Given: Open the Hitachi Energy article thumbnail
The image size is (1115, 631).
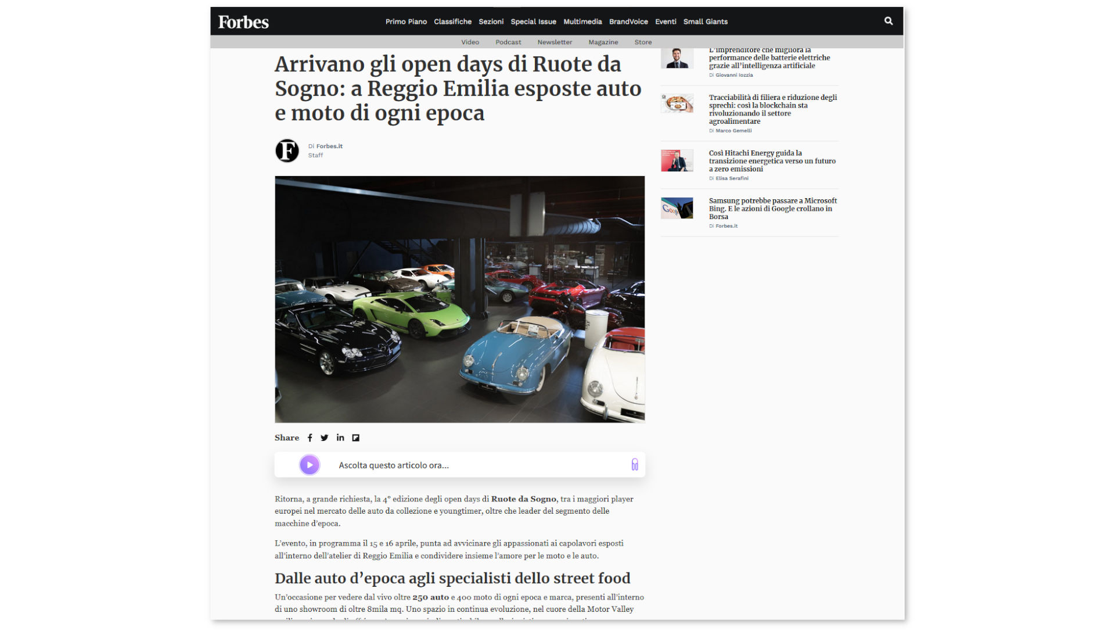Looking at the screenshot, I should click(677, 160).
